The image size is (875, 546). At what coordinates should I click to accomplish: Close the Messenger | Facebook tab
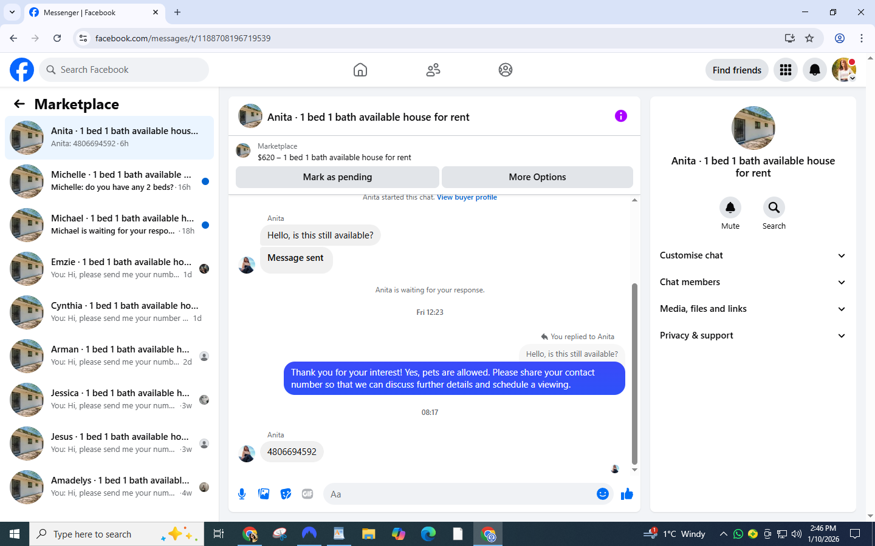[x=156, y=12]
